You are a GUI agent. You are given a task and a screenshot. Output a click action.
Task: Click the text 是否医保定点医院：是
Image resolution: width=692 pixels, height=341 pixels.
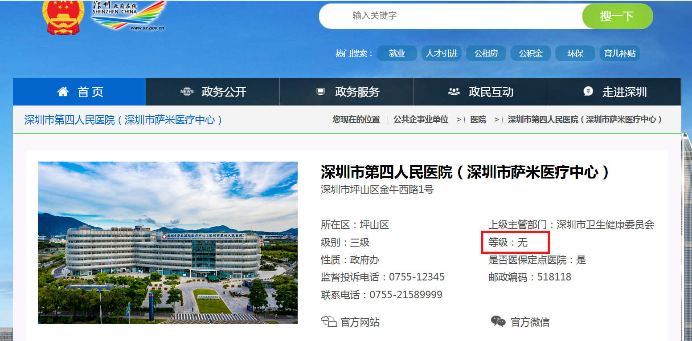coord(537,260)
